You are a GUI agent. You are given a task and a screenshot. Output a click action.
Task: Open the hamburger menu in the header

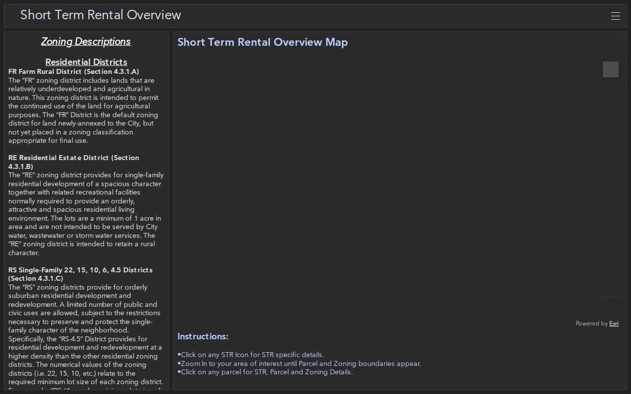(615, 16)
